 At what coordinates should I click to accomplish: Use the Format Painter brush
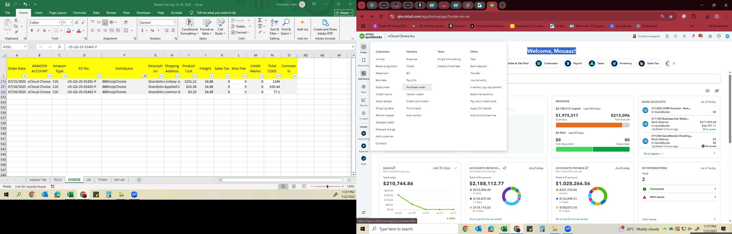click(x=16, y=32)
